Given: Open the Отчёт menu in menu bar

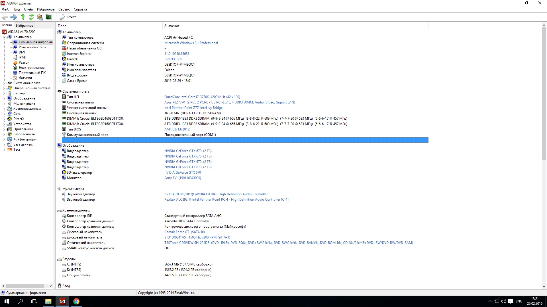Looking at the screenshot, I should tap(28, 9).
